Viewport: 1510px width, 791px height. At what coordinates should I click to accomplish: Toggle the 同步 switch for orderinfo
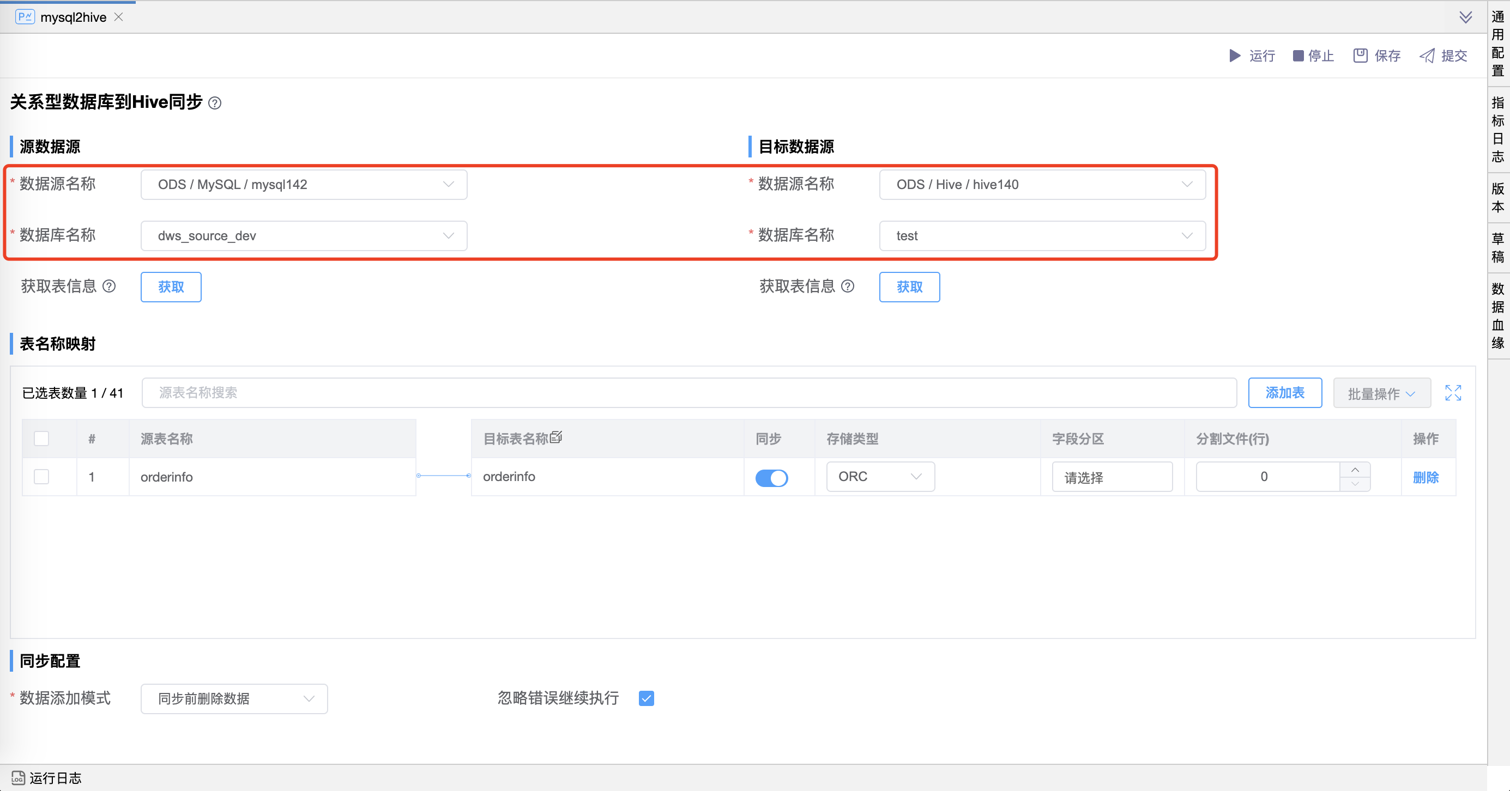pyautogui.click(x=771, y=478)
